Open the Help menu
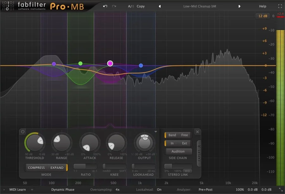Image resolution: width=285 pixels, height=194 pixels. coord(263,6)
